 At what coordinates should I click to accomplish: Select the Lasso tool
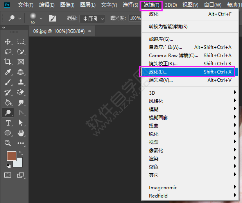pyautogui.click(x=8, y=52)
